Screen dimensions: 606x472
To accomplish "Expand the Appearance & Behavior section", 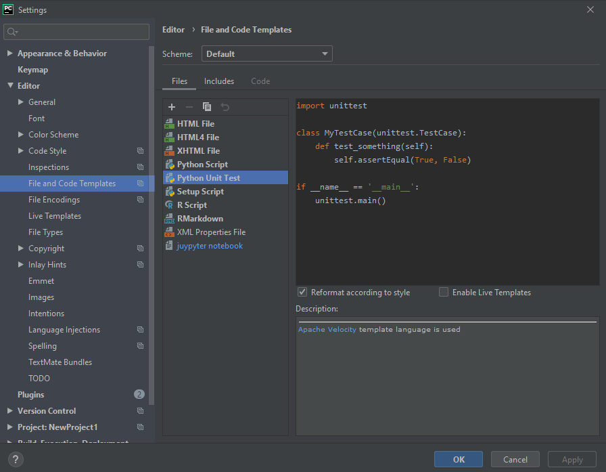I will click(x=9, y=53).
